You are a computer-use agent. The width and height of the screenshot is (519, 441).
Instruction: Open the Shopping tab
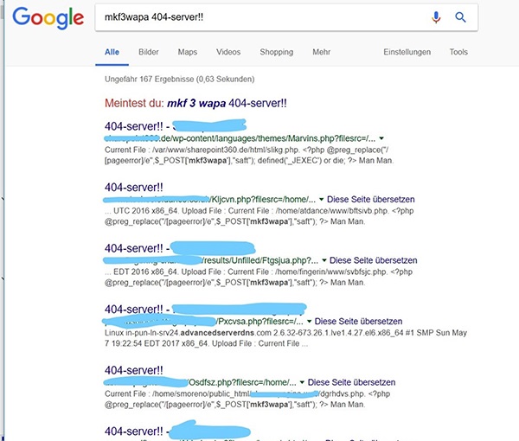[277, 52]
